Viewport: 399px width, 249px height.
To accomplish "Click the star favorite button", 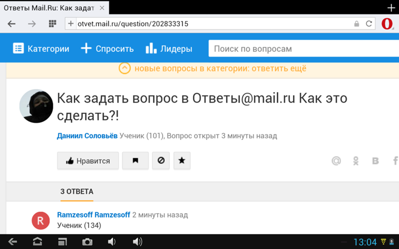I will pyautogui.click(x=182, y=160).
